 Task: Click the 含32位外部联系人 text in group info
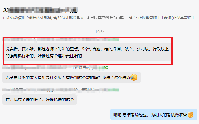click(x=69, y=18)
